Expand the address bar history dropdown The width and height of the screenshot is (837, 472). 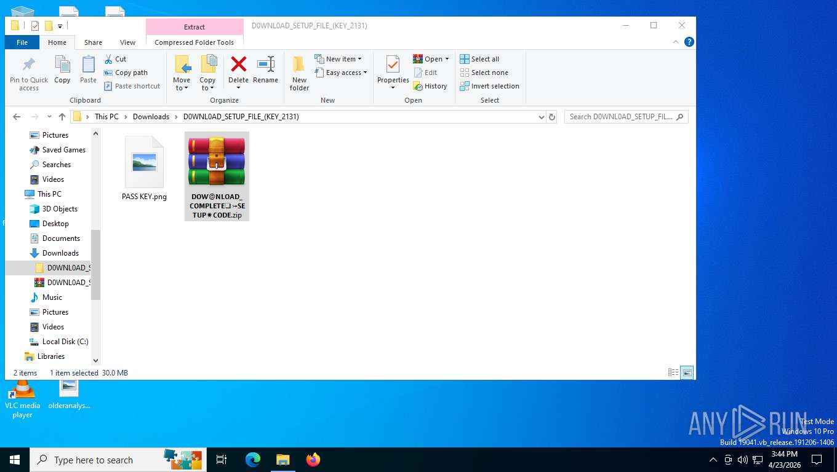tap(541, 117)
